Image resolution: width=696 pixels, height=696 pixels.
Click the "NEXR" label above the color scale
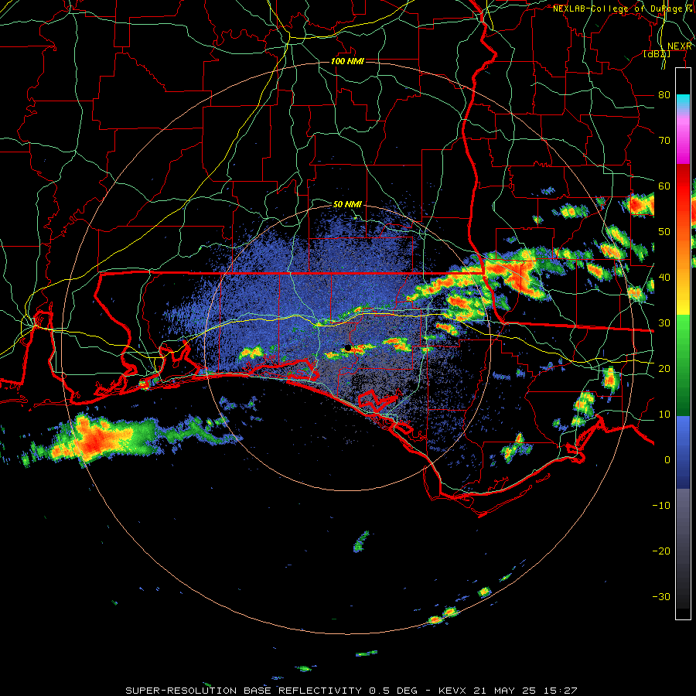[x=680, y=46]
